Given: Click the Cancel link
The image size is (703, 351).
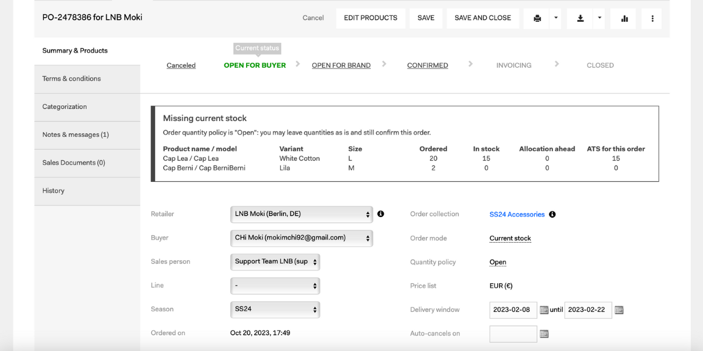Looking at the screenshot, I should click(313, 18).
